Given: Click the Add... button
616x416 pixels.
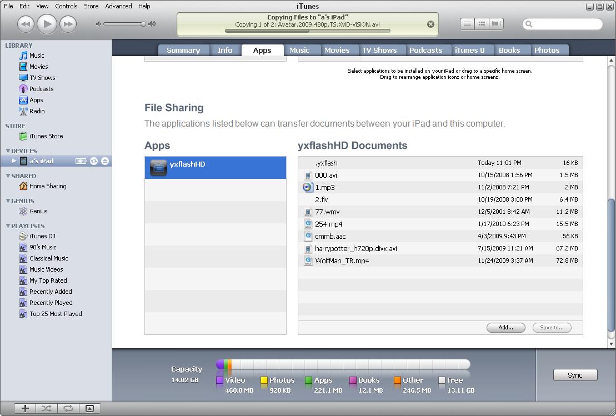Looking at the screenshot, I should 505,328.
